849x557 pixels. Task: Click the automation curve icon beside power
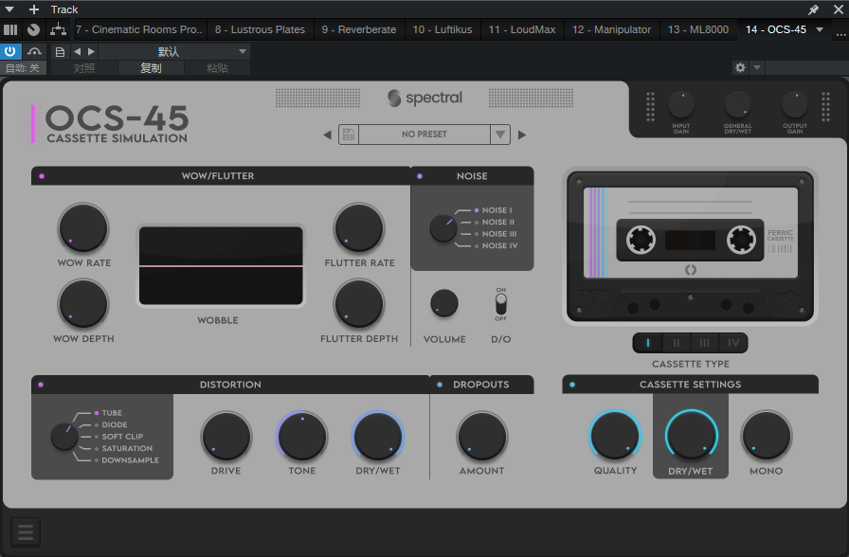click(35, 51)
